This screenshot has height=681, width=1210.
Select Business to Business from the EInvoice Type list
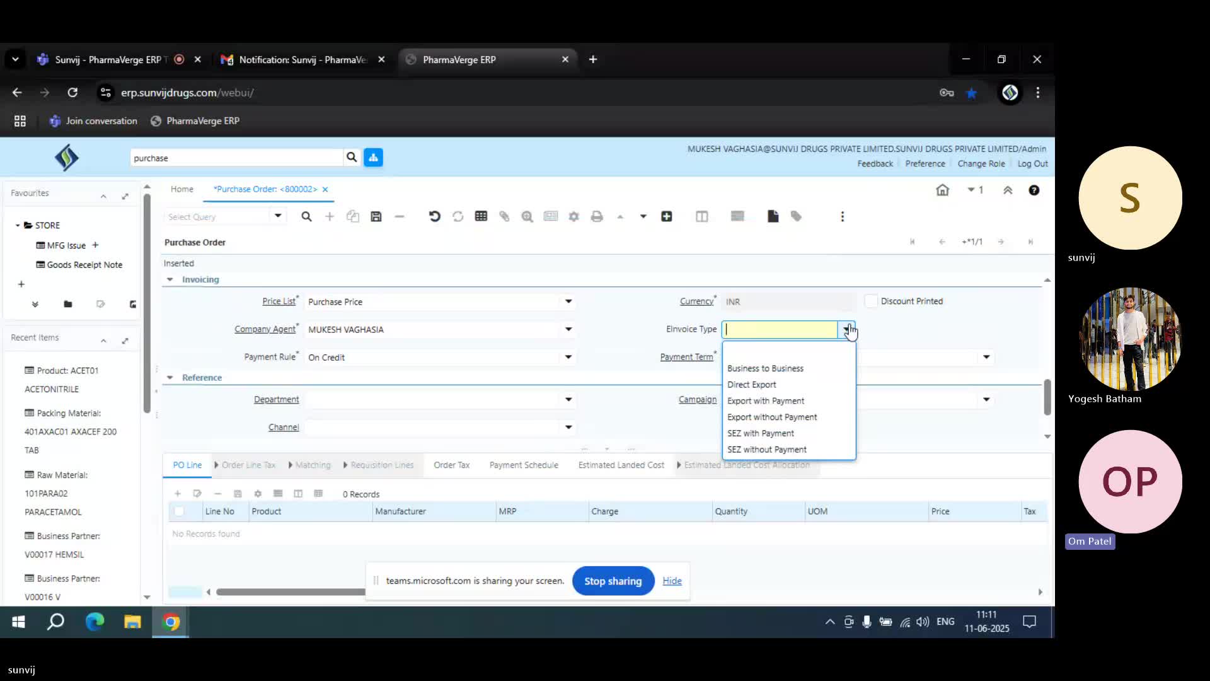788,368
